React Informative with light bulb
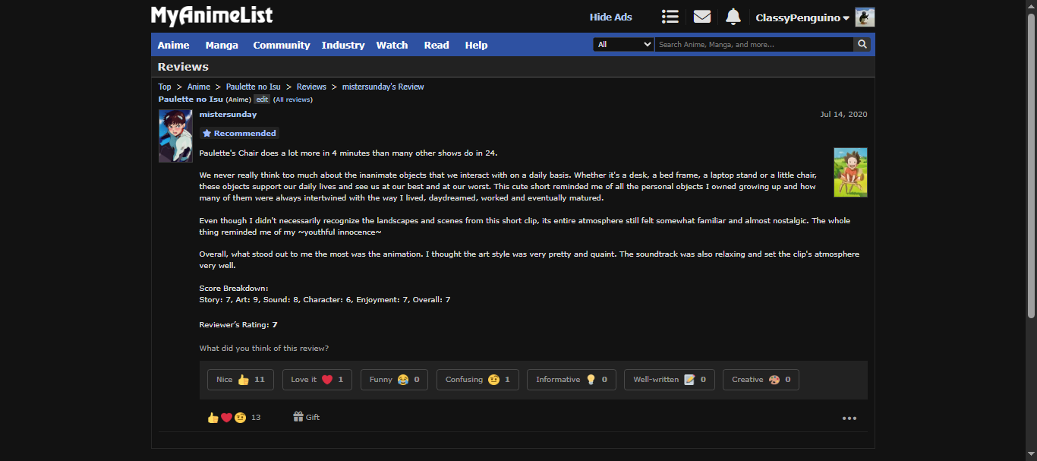Image resolution: width=1037 pixels, height=461 pixels. coord(572,380)
